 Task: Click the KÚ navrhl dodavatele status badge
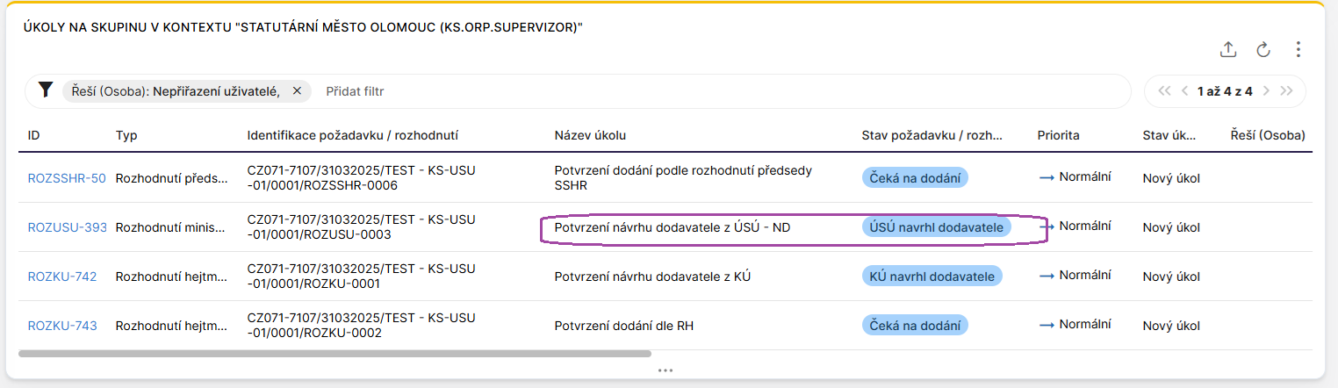click(x=932, y=277)
